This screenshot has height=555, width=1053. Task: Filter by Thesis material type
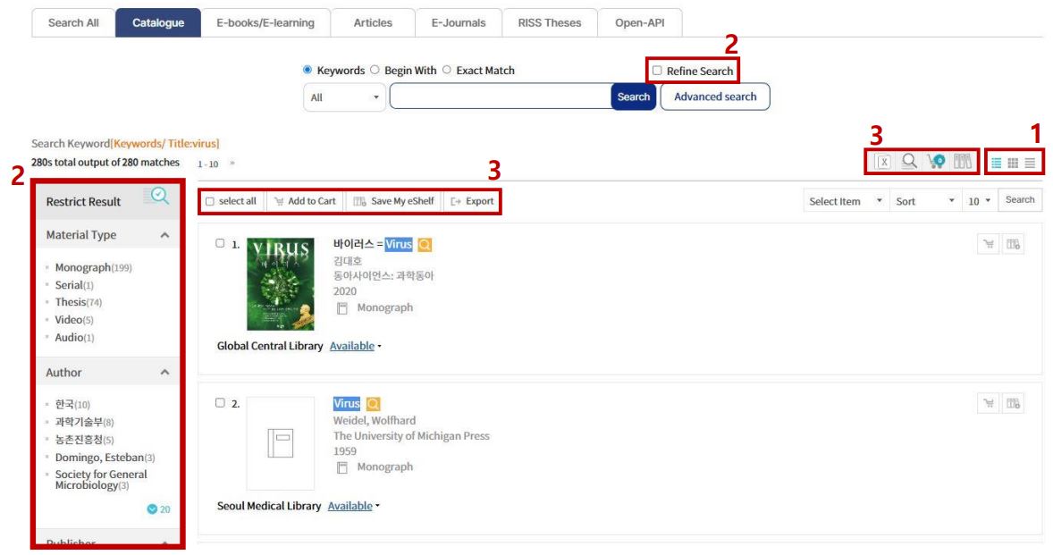pyautogui.click(x=79, y=302)
